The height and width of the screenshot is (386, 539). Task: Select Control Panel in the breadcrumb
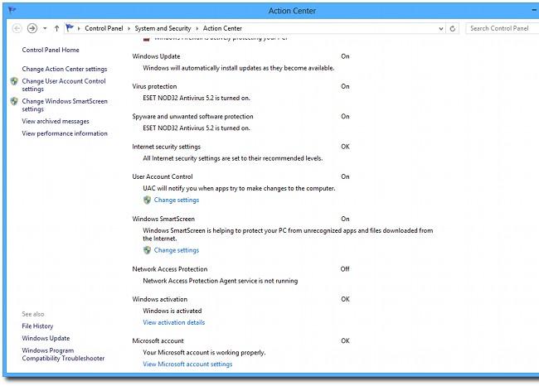(104, 28)
